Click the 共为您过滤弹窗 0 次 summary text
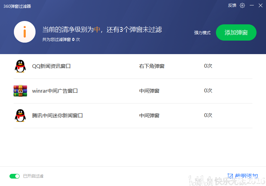The height and width of the screenshot is (186, 266). coord(61,40)
